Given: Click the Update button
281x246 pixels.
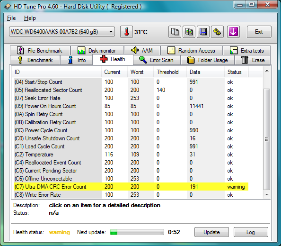Looking at the screenshot, I should click(x=211, y=232).
